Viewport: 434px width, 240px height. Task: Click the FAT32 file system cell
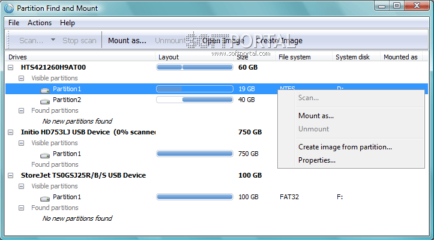[289, 197]
